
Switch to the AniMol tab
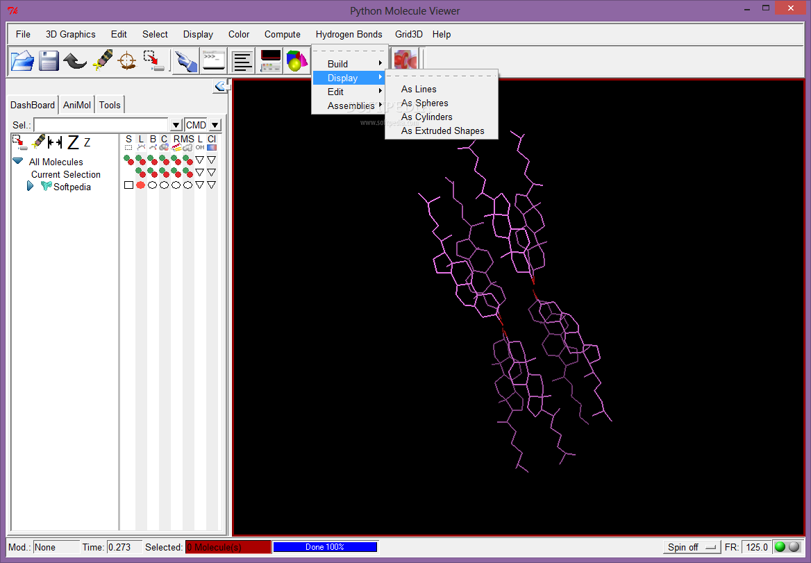(77, 105)
